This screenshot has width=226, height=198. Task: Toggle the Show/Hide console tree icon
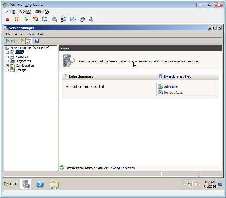pyautogui.click(x=29, y=41)
